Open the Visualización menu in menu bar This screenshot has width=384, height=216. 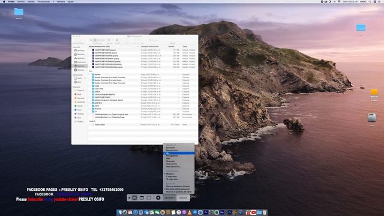coord(44,1)
